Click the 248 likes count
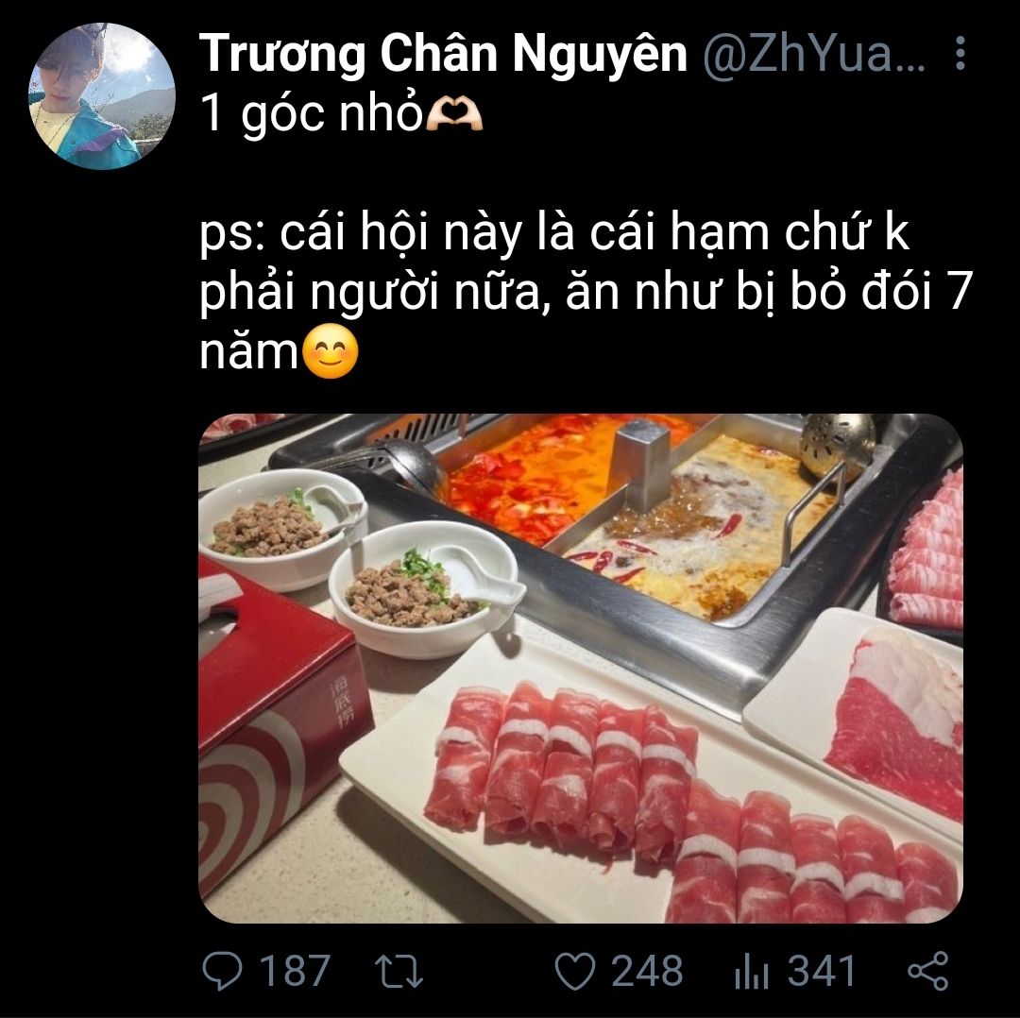This screenshot has width=1020, height=1018. pyautogui.click(x=647, y=971)
